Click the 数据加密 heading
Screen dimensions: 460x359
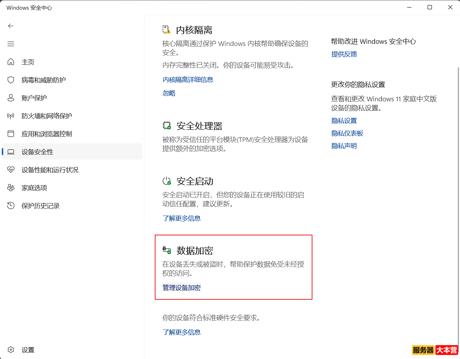pos(195,250)
